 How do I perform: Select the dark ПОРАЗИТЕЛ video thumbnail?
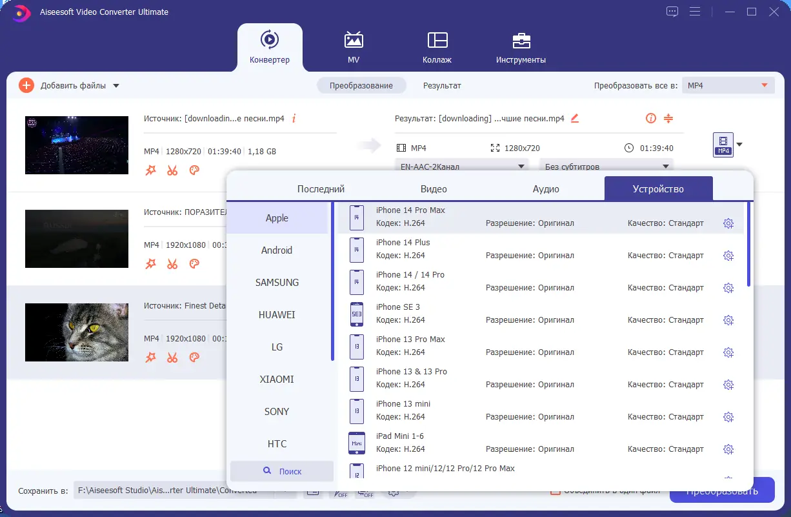(77, 239)
